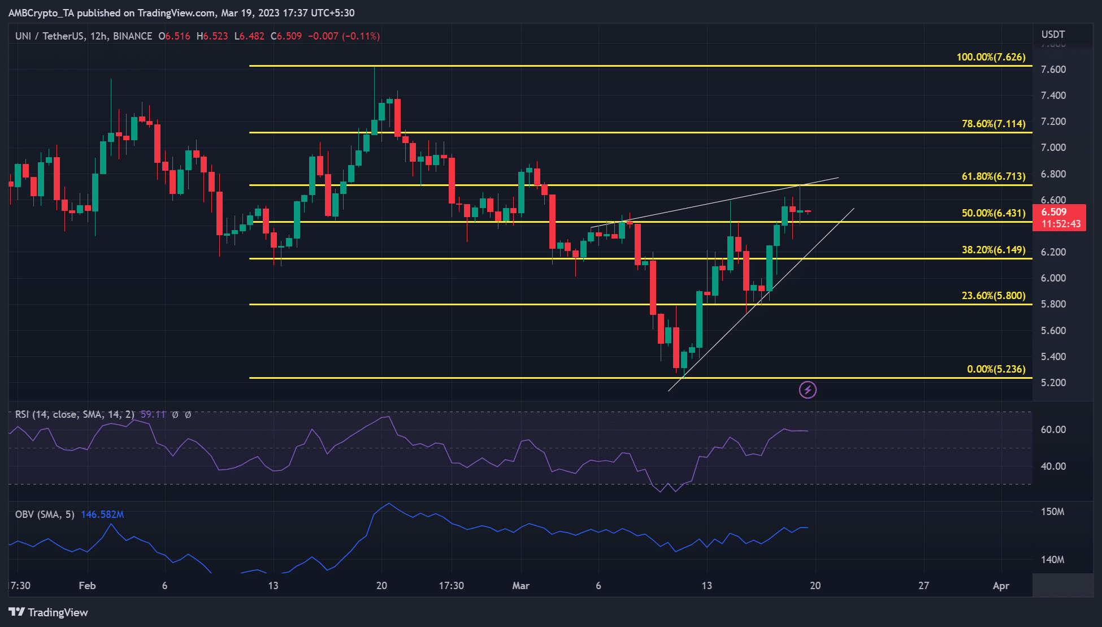Click the 0.00%(5.236) Fibonacci level line
Viewport: 1102px width, 627px height.
click(x=509, y=378)
